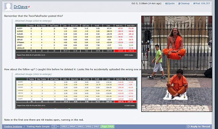The height and width of the screenshot is (129, 218).
Task: Click 'CLOSED trades' label in second report
Action: pyautogui.click(x=129, y=105)
